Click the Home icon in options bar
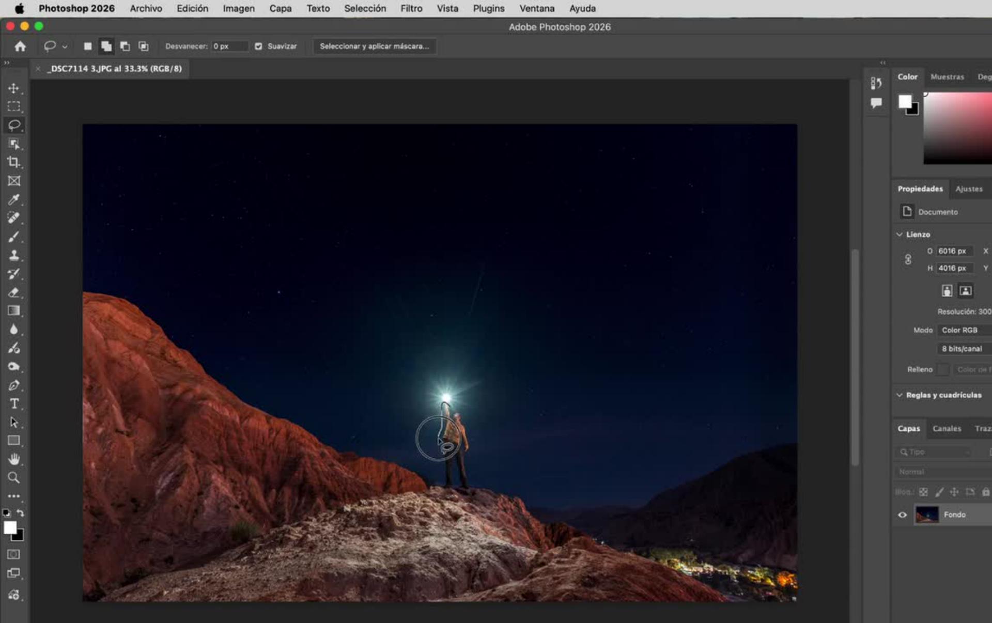 [20, 46]
